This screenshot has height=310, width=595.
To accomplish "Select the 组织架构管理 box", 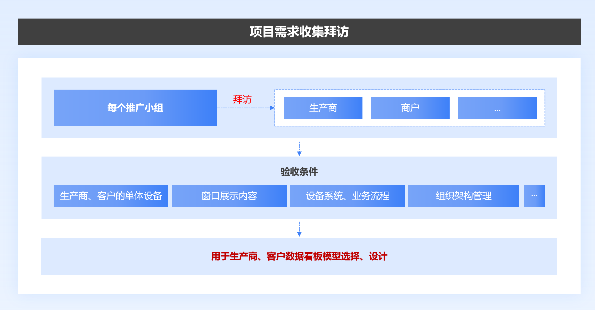I will [x=464, y=196].
